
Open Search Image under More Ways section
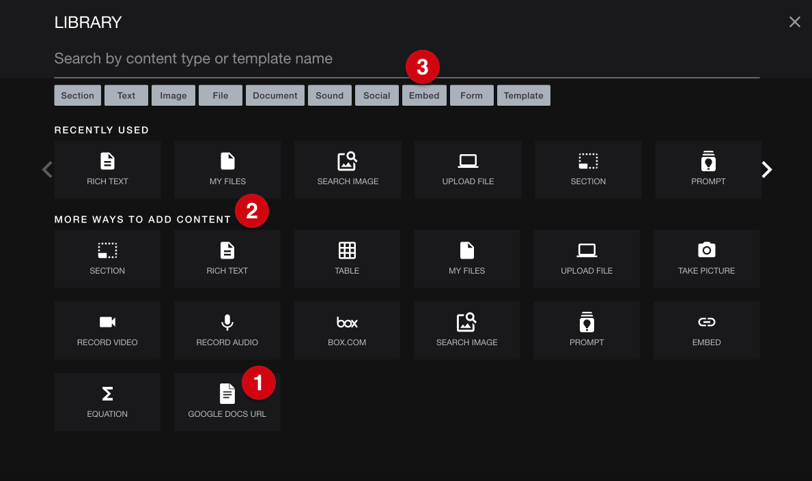(x=466, y=330)
